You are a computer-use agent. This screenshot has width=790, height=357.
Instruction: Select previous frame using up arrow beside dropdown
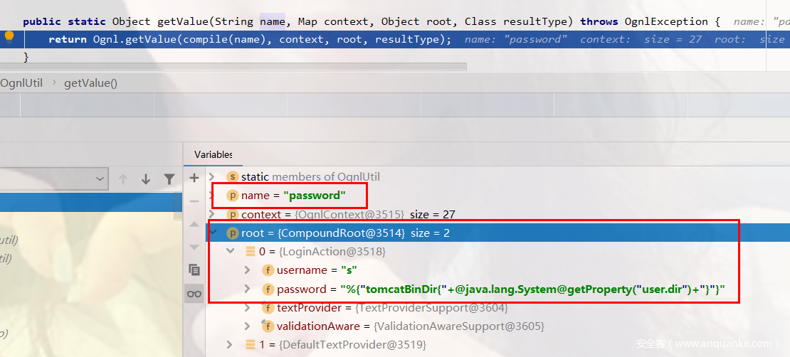pos(123,179)
